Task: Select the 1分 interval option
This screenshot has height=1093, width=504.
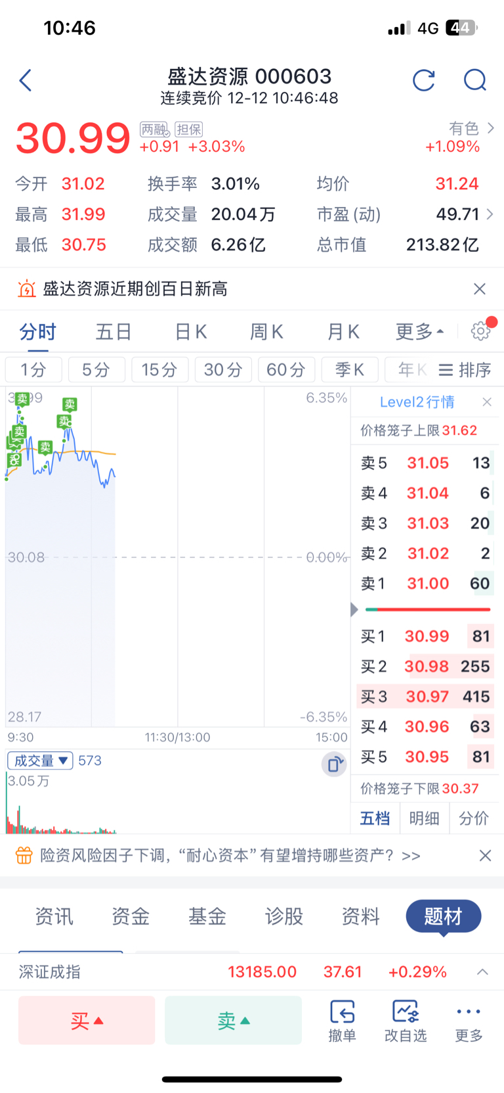Action: coord(33,369)
